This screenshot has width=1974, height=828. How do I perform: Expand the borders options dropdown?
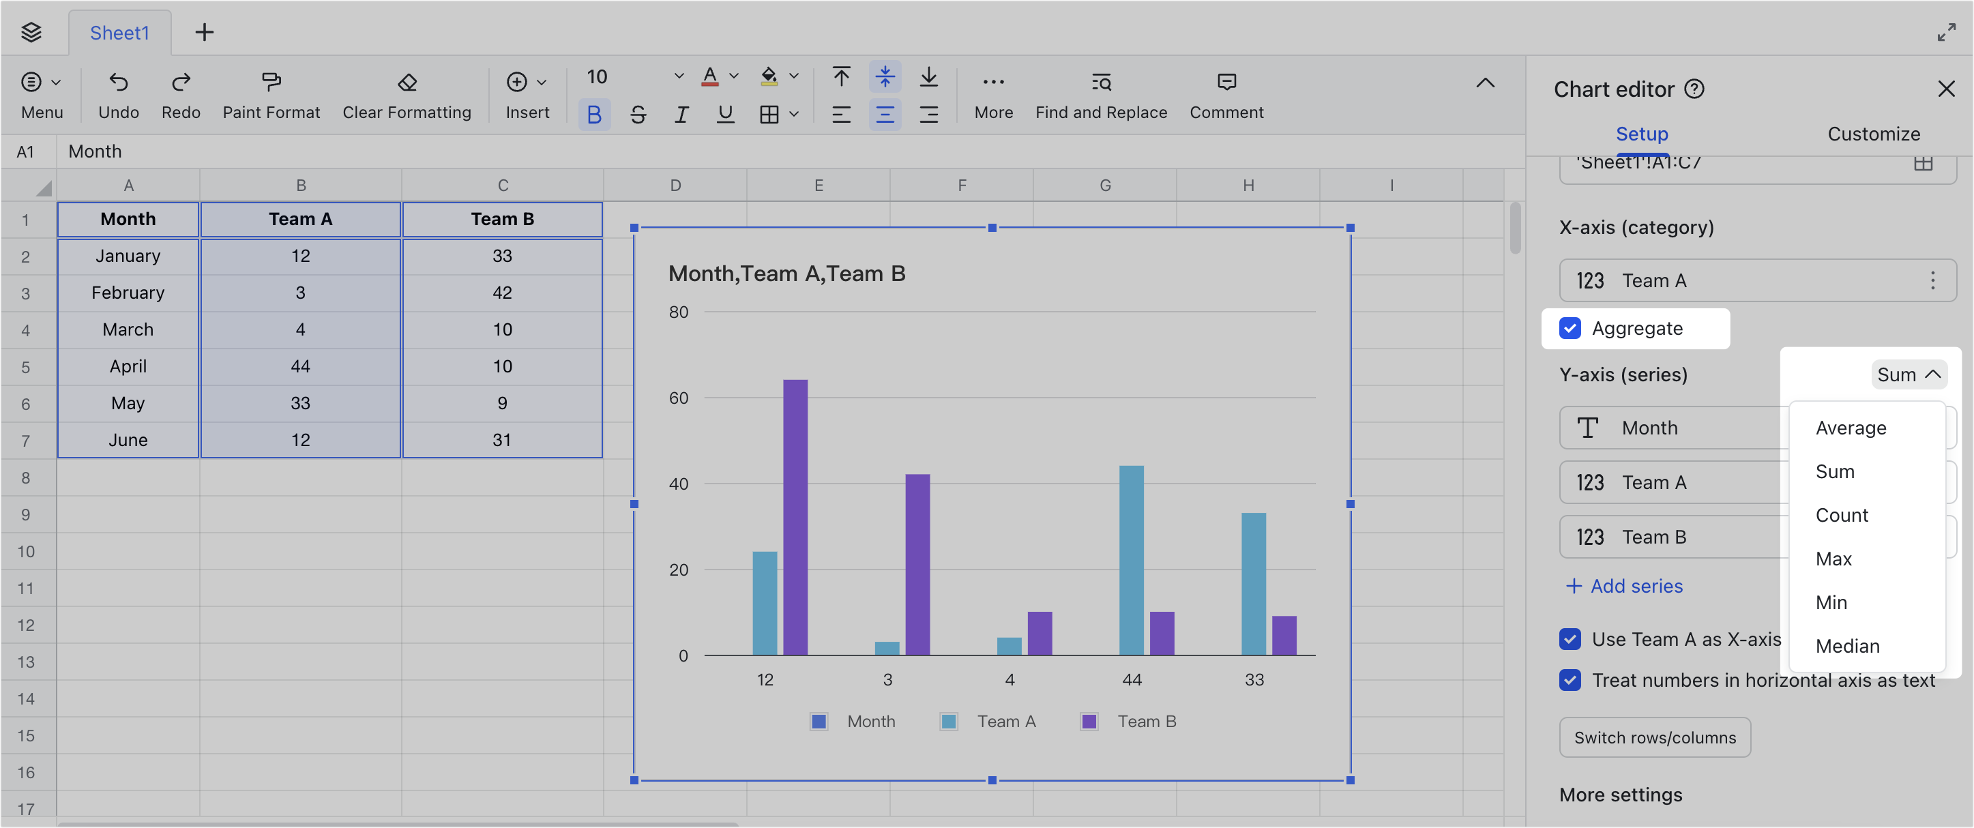click(x=794, y=114)
